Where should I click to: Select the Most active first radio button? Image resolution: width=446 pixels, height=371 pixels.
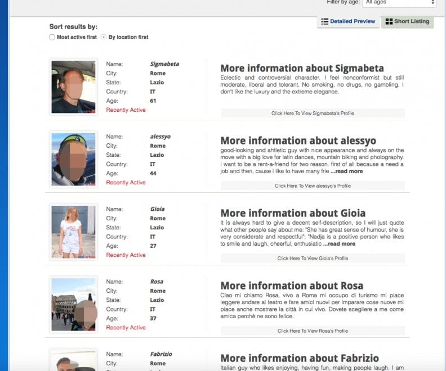(52, 37)
